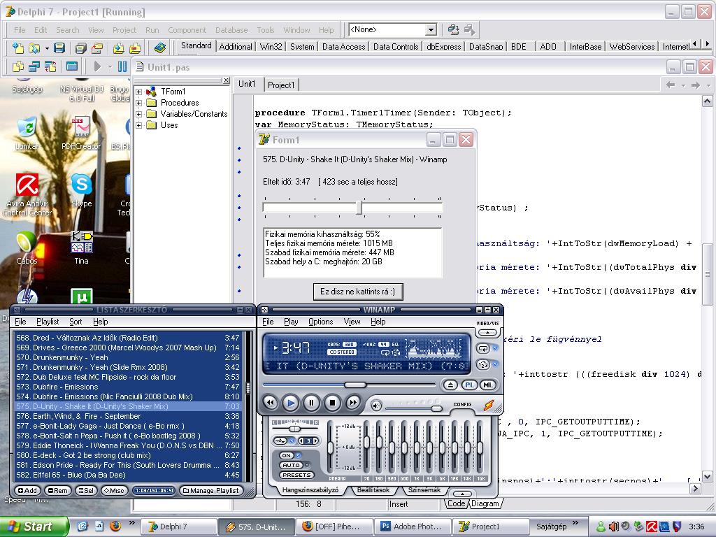Click the Winamp eject/open file icon
The width and height of the screenshot is (716, 537).
(x=451, y=385)
